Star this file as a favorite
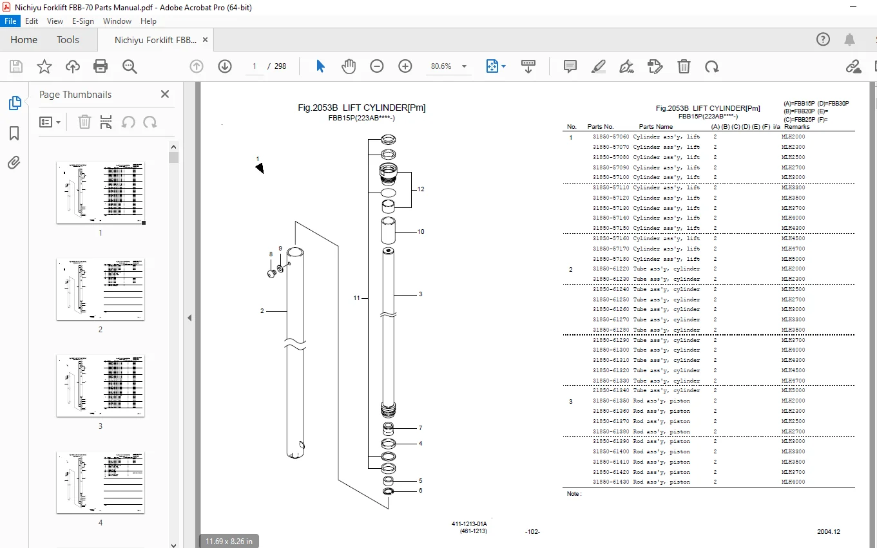 (x=44, y=66)
